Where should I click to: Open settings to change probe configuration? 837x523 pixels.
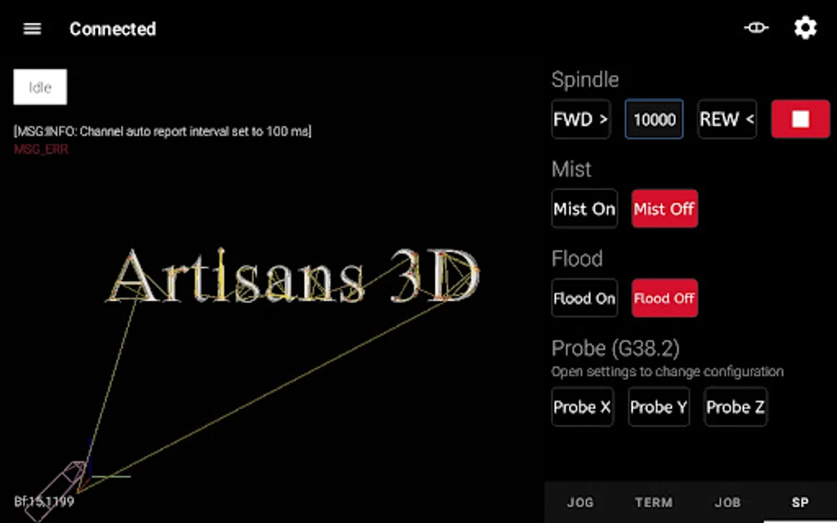[667, 371]
